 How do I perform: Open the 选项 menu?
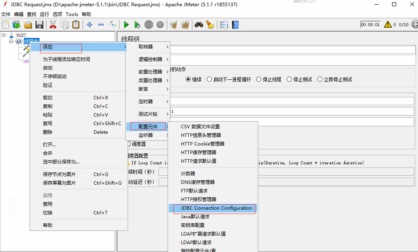coord(58,14)
